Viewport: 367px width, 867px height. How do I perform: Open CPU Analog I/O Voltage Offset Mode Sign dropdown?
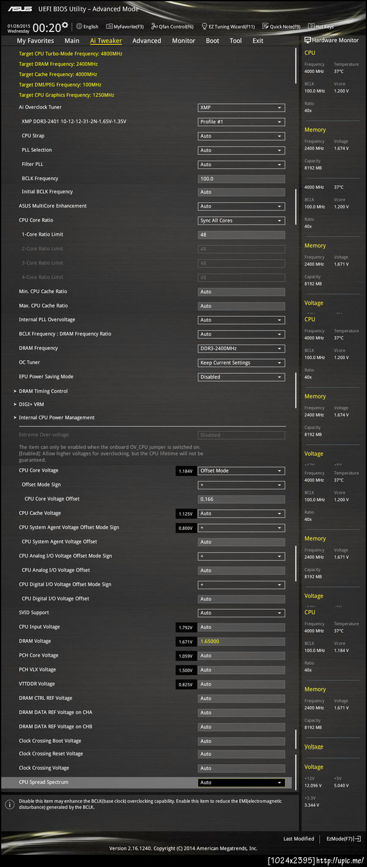pyautogui.click(x=242, y=556)
